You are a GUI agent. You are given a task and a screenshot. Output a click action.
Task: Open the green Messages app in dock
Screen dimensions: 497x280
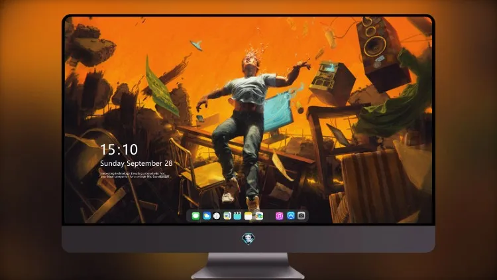(195, 216)
